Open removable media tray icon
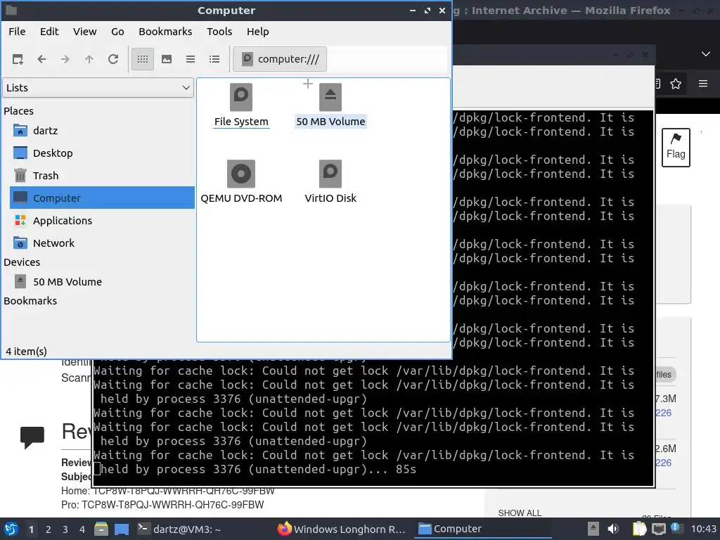Screen dimensions: 720x540 [x=593, y=529]
